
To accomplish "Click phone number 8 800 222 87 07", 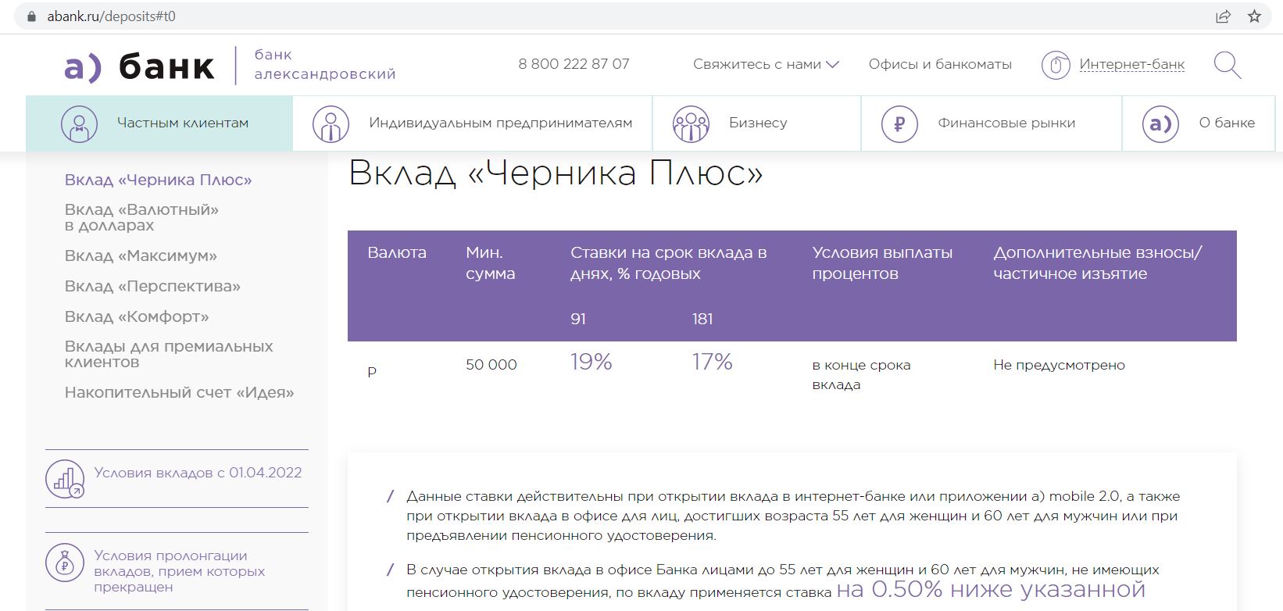I will point(574,64).
